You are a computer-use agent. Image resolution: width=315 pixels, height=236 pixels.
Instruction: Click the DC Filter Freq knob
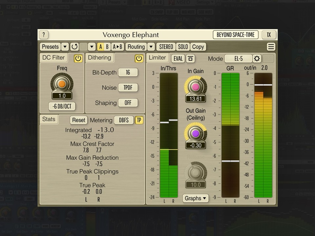(x=62, y=84)
